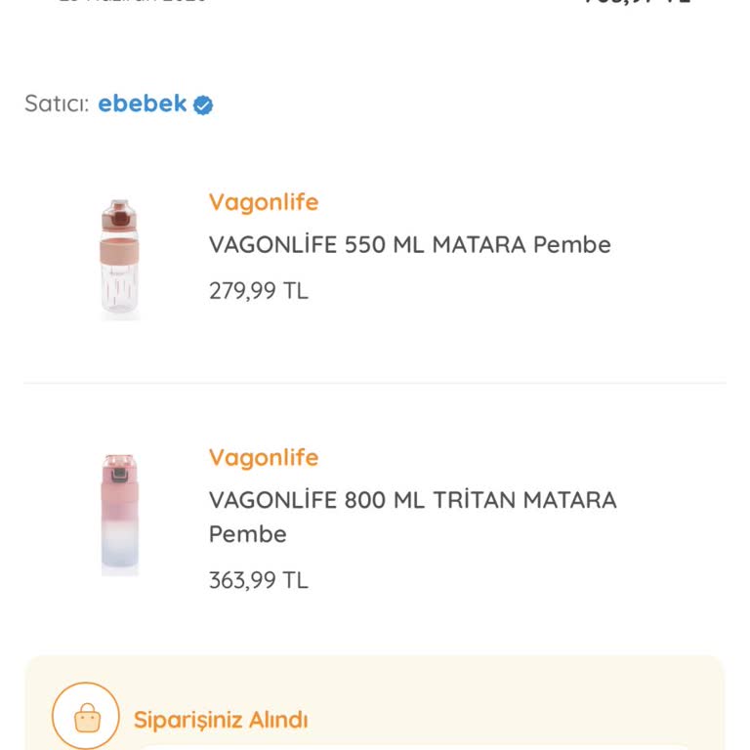Tap the second product row

coord(375,515)
